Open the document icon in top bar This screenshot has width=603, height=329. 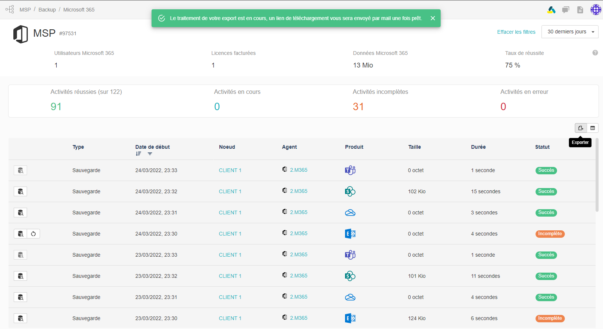580,10
